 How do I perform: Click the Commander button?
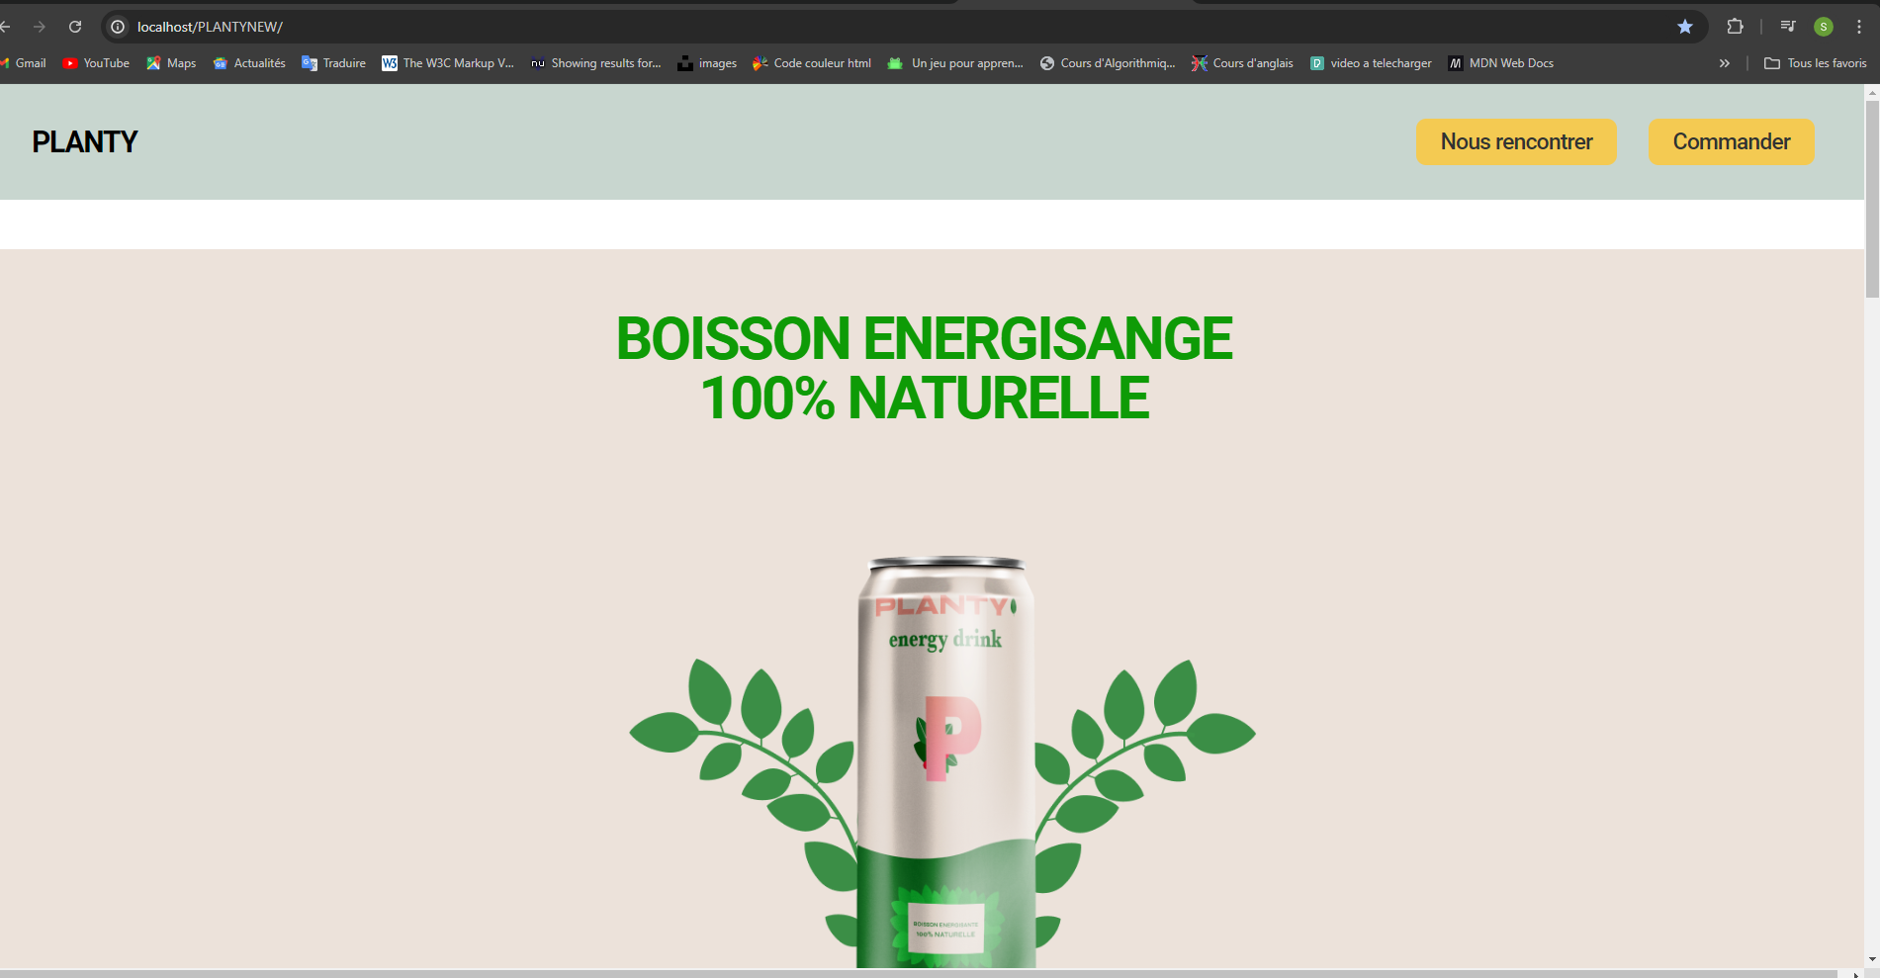1731,142
